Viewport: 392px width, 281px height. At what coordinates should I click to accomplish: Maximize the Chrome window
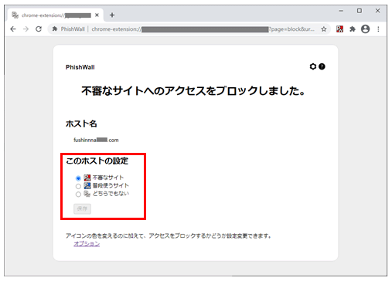[360, 11]
